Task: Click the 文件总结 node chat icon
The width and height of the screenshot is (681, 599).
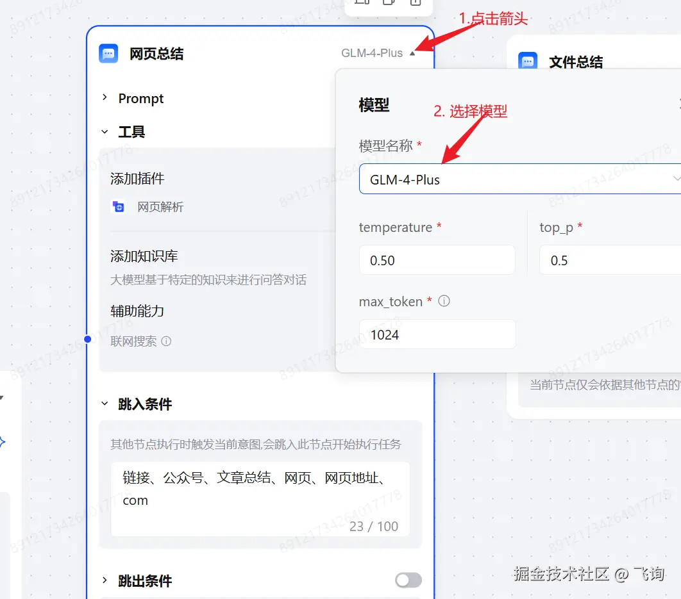Action: pos(528,61)
